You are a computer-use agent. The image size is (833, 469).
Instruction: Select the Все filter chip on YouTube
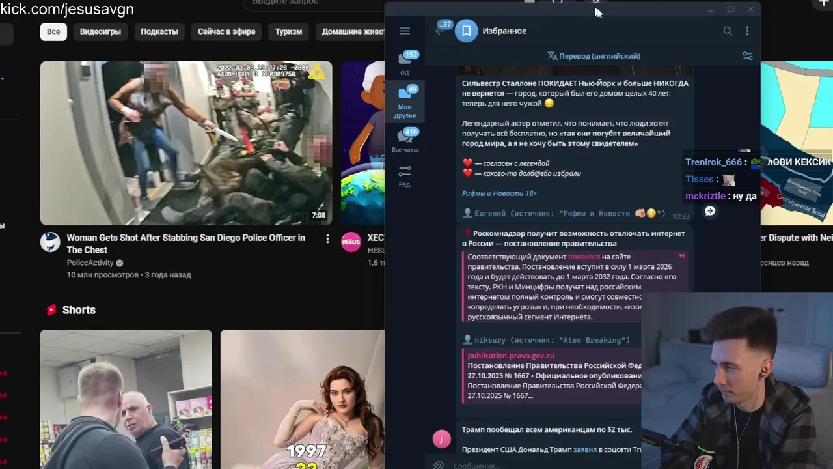pos(53,31)
